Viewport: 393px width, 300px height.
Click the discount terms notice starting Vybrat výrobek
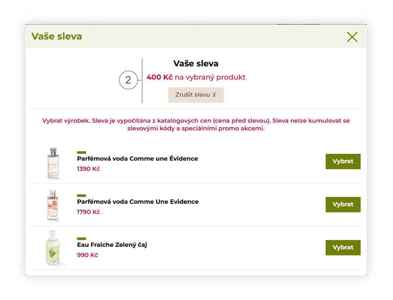click(196, 124)
